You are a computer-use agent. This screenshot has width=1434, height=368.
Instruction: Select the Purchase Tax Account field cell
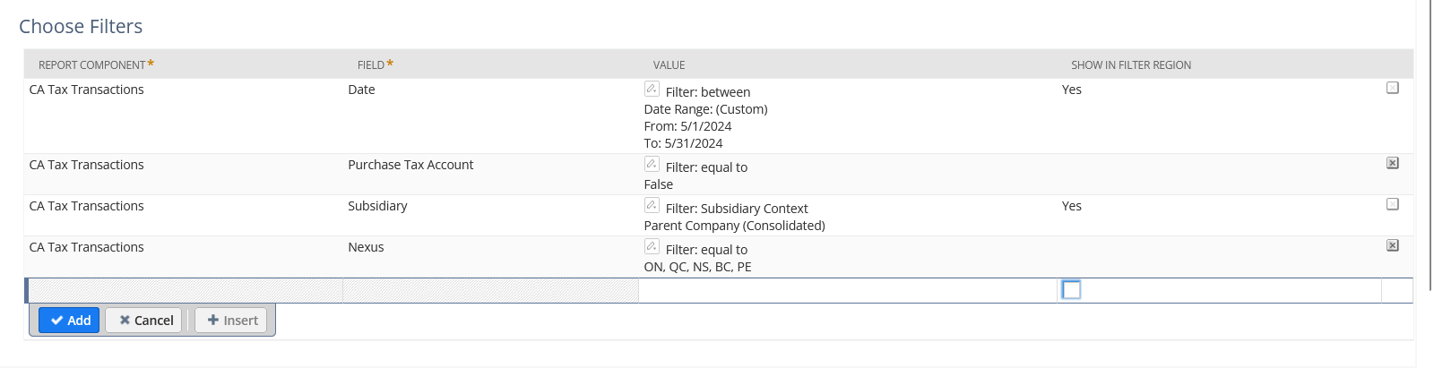410,165
